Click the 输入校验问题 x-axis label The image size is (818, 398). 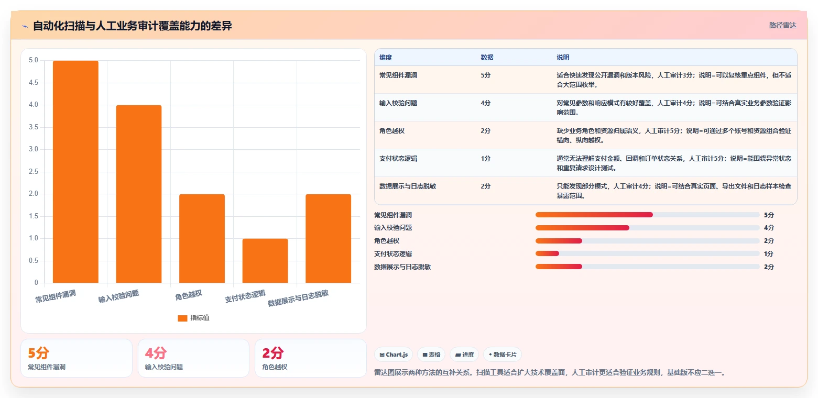point(119,296)
